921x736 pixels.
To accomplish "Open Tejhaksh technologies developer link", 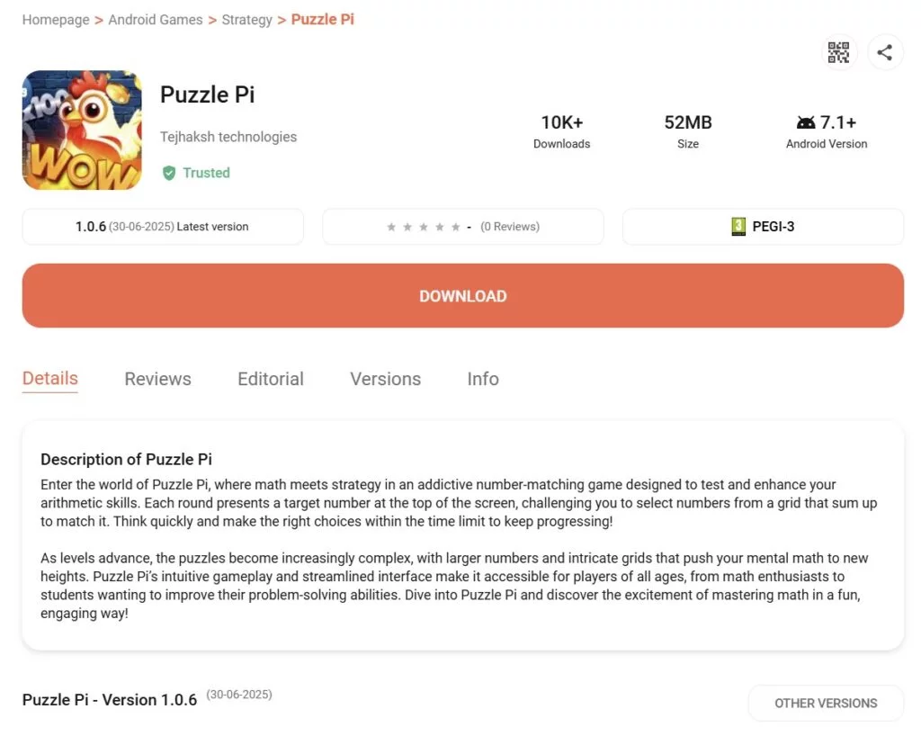I will (x=228, y=137).
